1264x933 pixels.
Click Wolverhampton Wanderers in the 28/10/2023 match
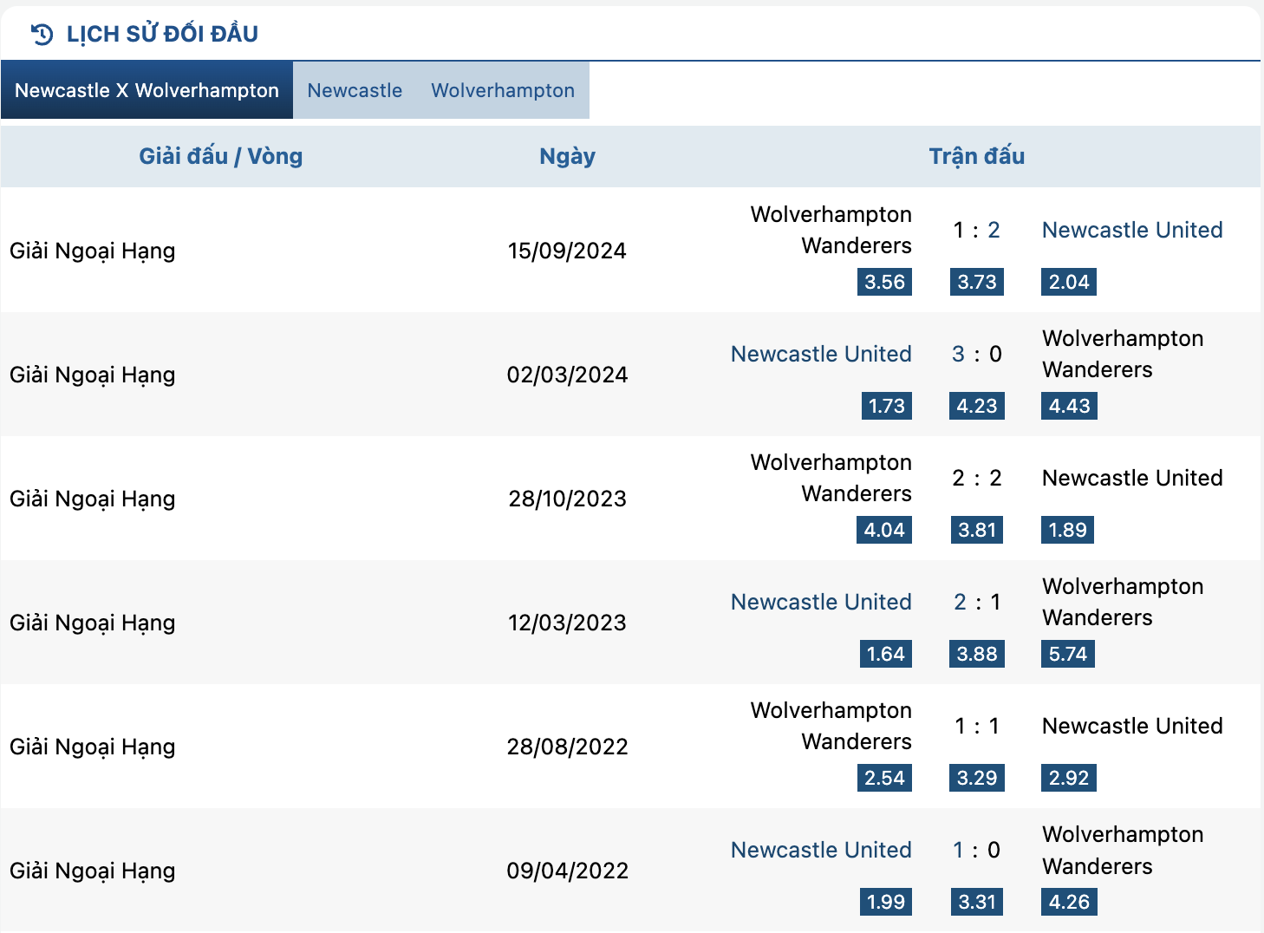point(831,478)
